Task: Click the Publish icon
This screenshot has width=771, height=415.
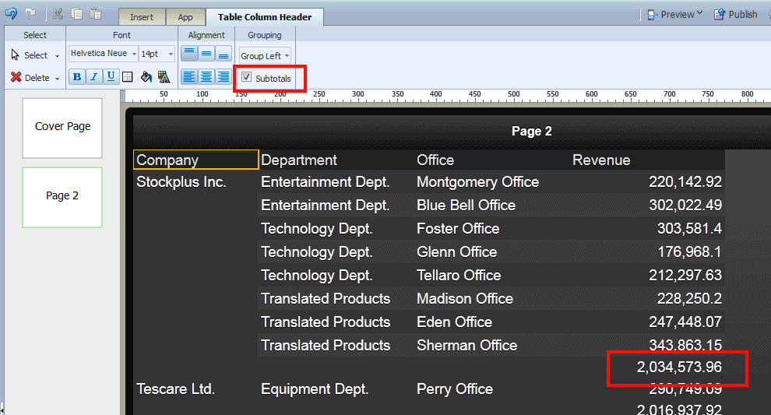Action: tap(720, 14)
